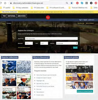98x100 pixels.
Task: Select the Medals collection thumbnail
Action: click(x=9, y=67)
